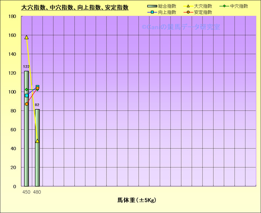261x213 pixels.
Task: Select the 総合指数 bar for 450
Action: (x=26, y=148)
